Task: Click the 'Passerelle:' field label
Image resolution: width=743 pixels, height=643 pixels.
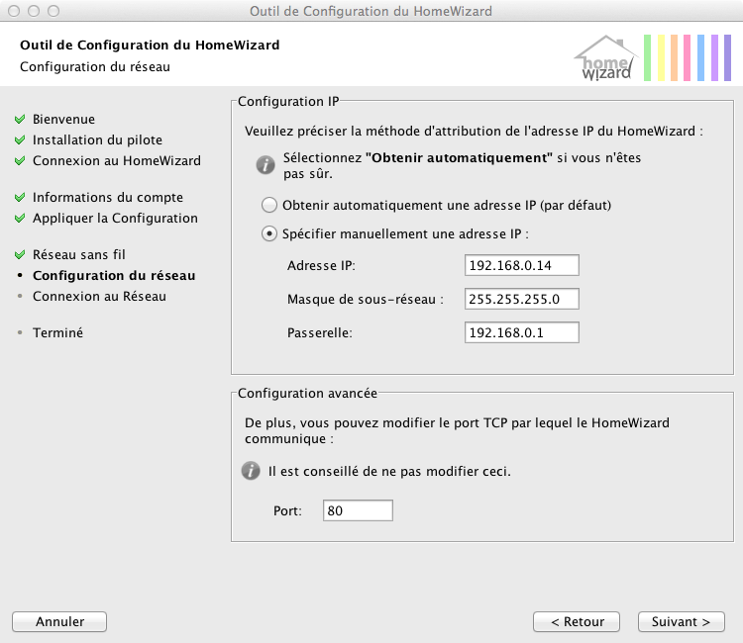Action: pyautogui.click(x=320, y=332)
